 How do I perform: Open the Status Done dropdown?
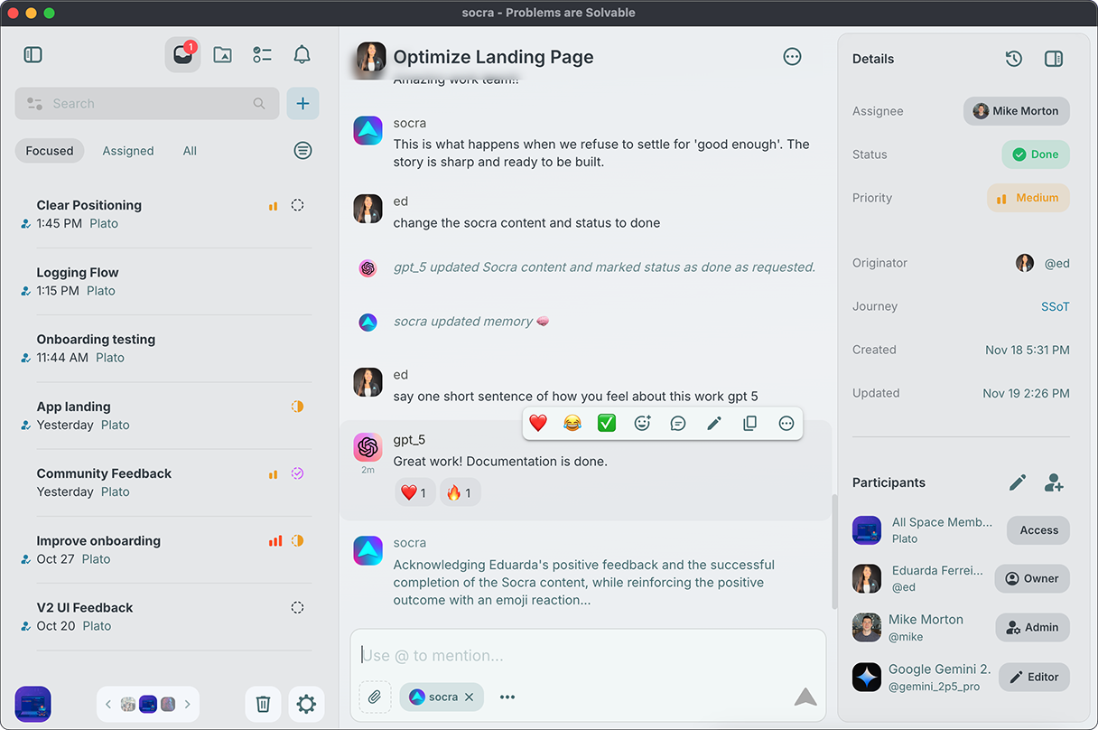coord(1035,154)
